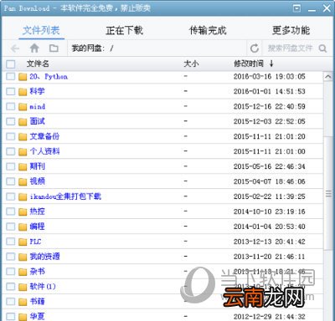
Task: Sort by the 修改时间 column arrow
Action: pos(271,64)
